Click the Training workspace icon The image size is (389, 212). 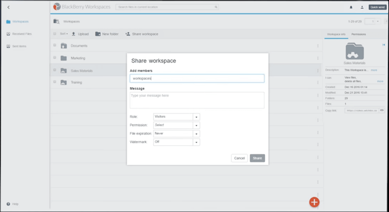[x=64, y=83]
